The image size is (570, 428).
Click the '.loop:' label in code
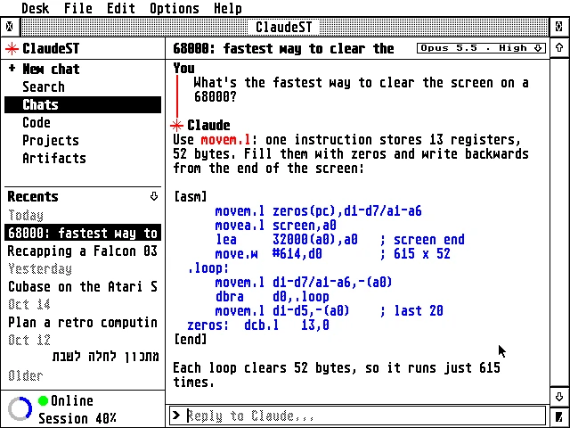[208, 268]
